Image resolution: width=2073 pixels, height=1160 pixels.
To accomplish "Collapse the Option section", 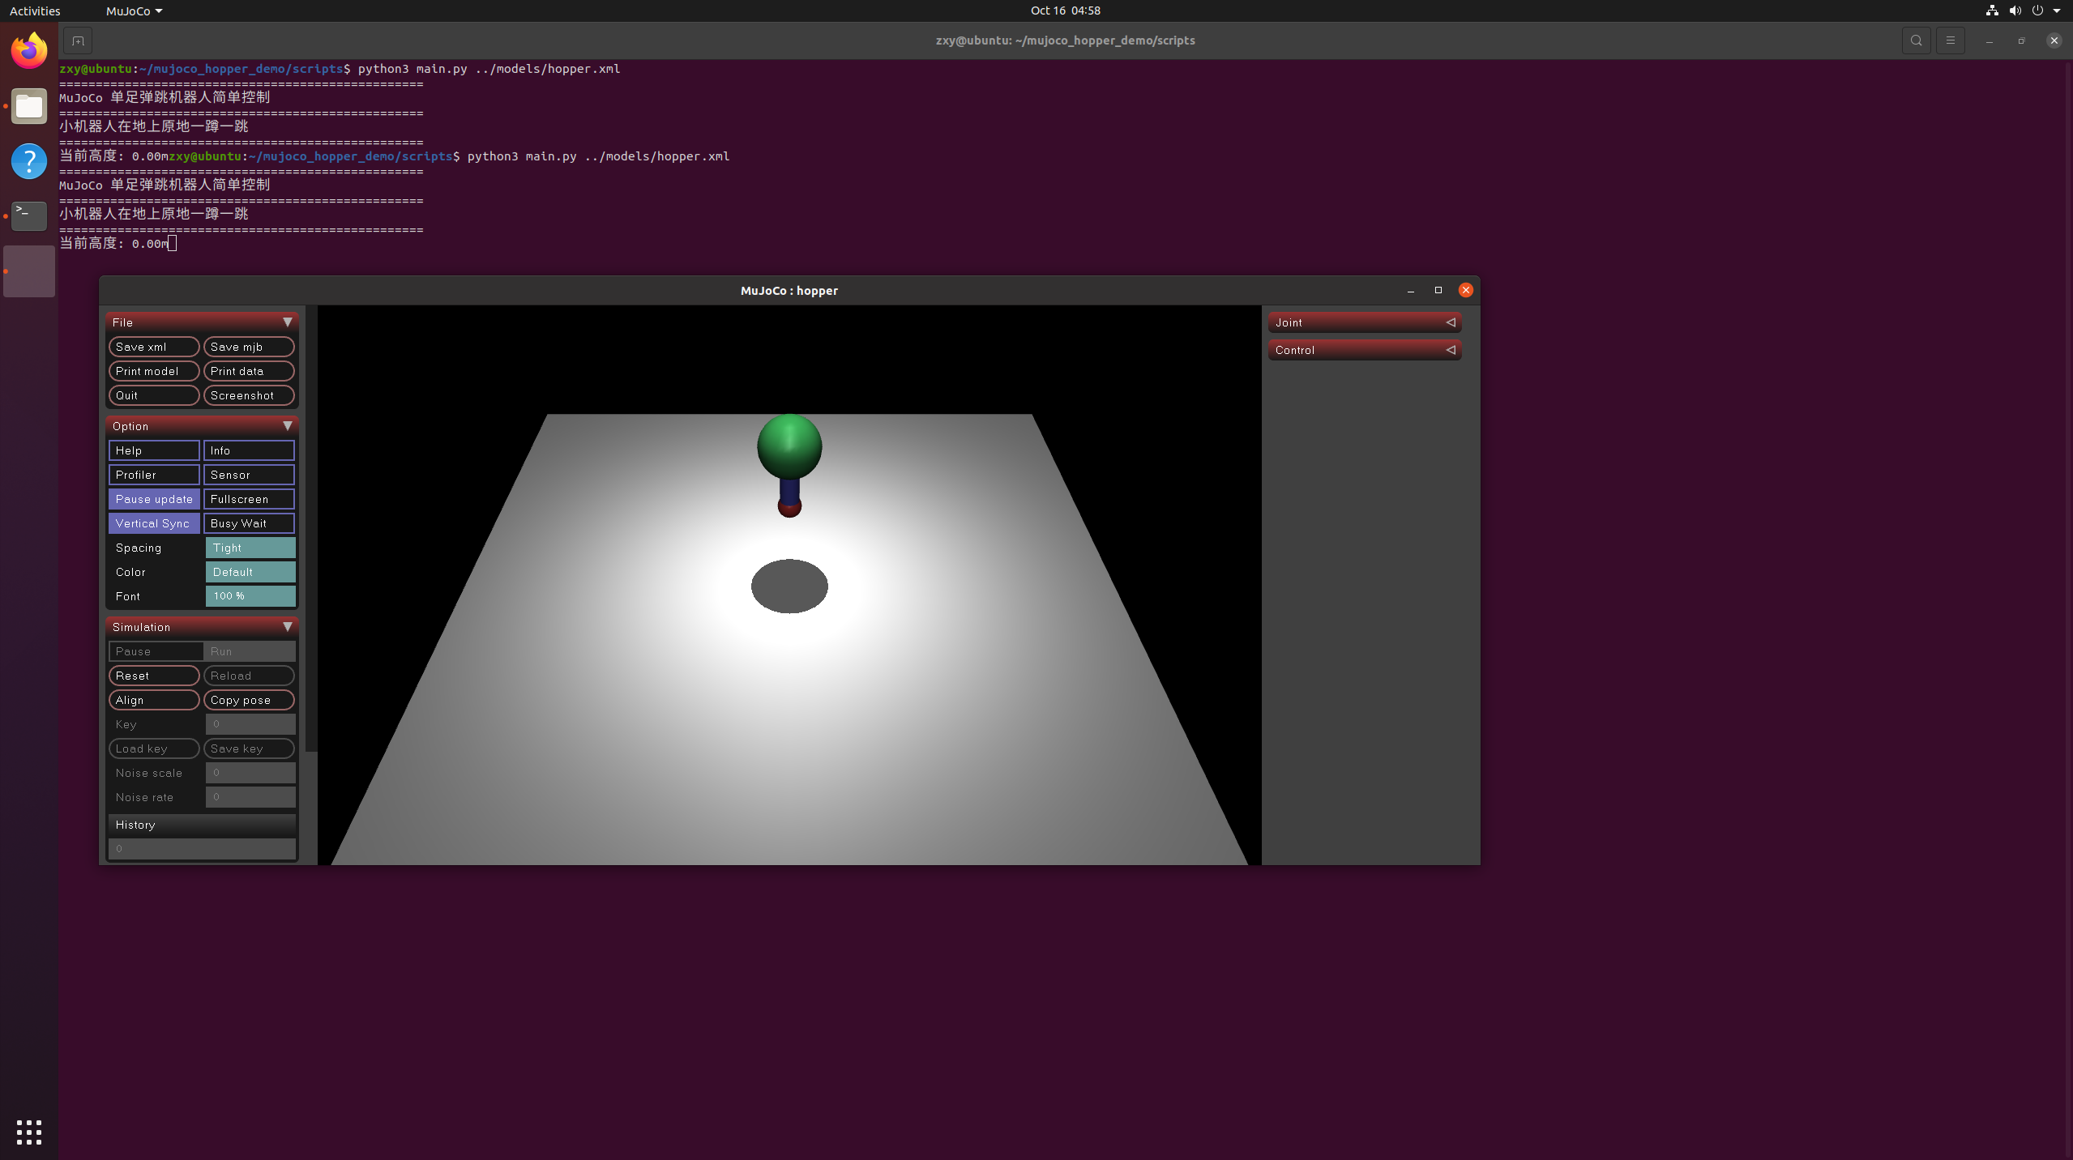I will 202,426.
